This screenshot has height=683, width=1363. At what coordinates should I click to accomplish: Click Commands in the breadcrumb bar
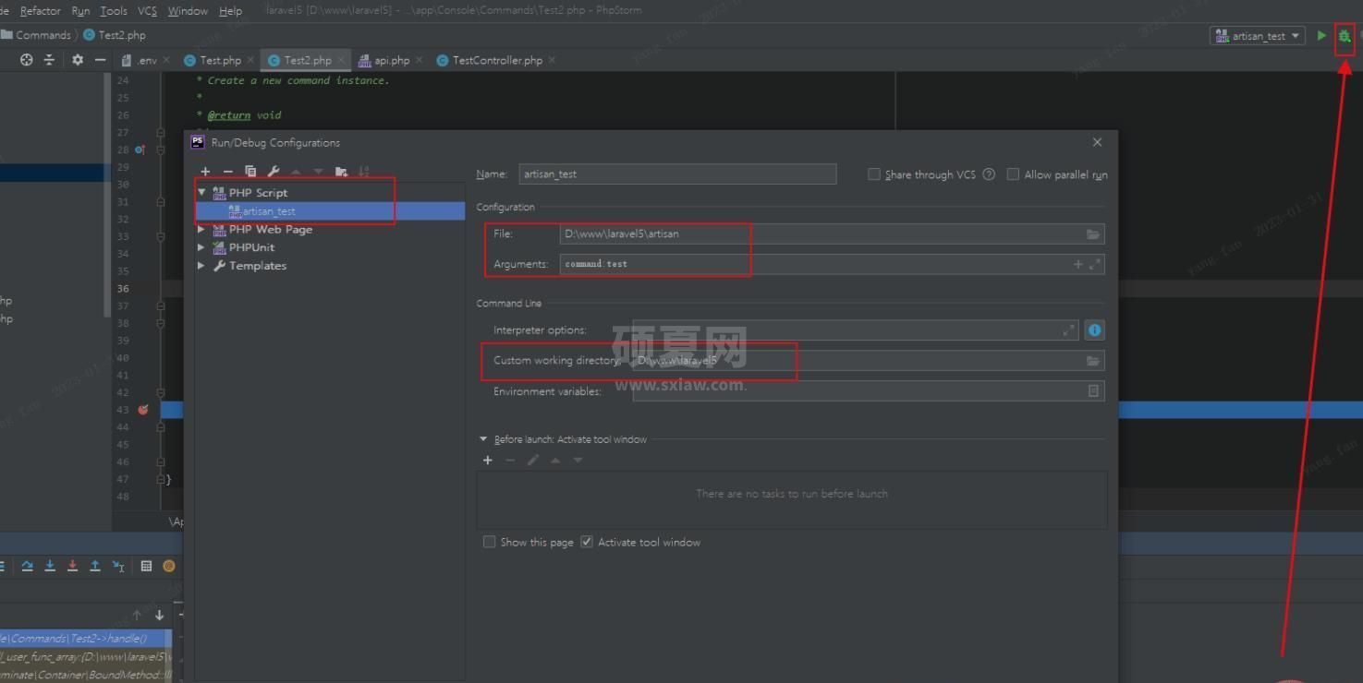coord(43,35)
